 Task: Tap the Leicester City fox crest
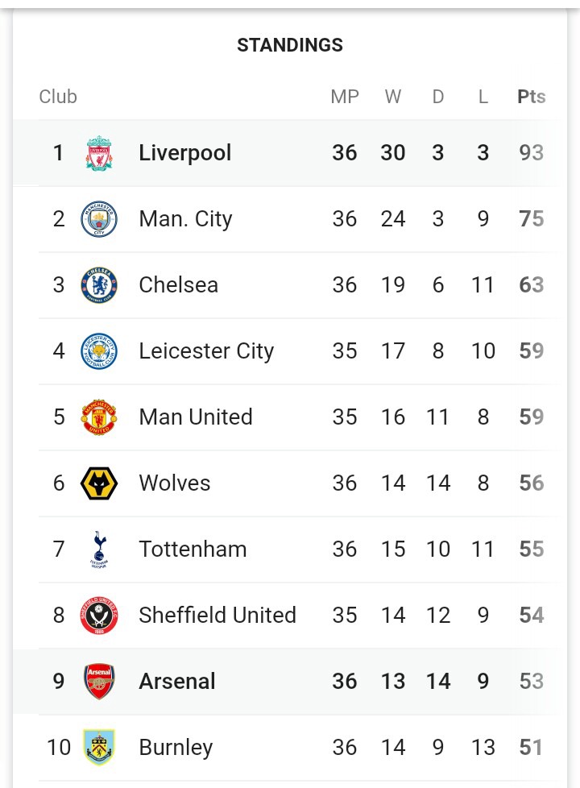[x=99, y=351]
